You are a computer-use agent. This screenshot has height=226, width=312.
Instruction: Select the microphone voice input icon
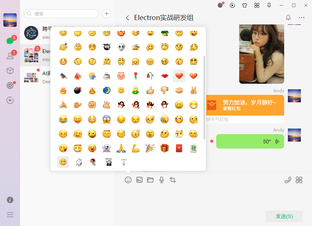pyautogui.click(x=162, y=180)
